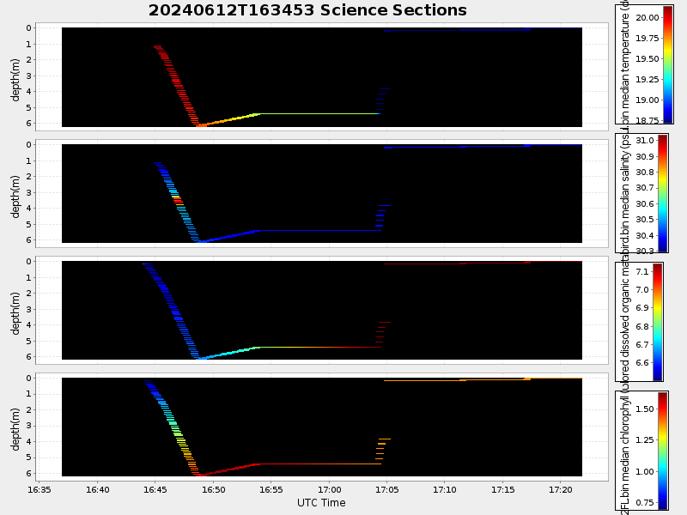The width and height of the screenshot is (687, 515).
Task: Click the 6.7 organic matter colorbar tick
Action: [x=642, y=345]
